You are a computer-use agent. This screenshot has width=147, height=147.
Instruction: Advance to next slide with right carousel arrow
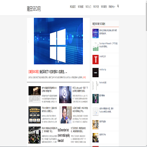point(88,42)
